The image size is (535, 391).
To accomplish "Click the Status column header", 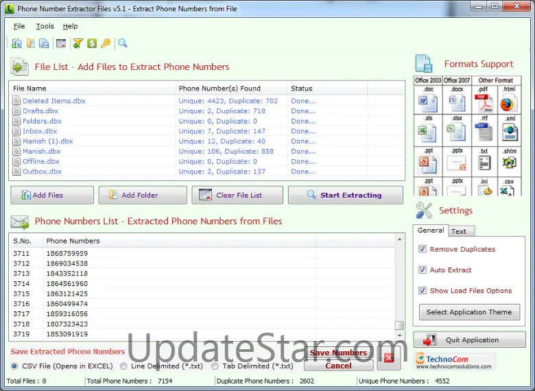I will pos(327,88).
